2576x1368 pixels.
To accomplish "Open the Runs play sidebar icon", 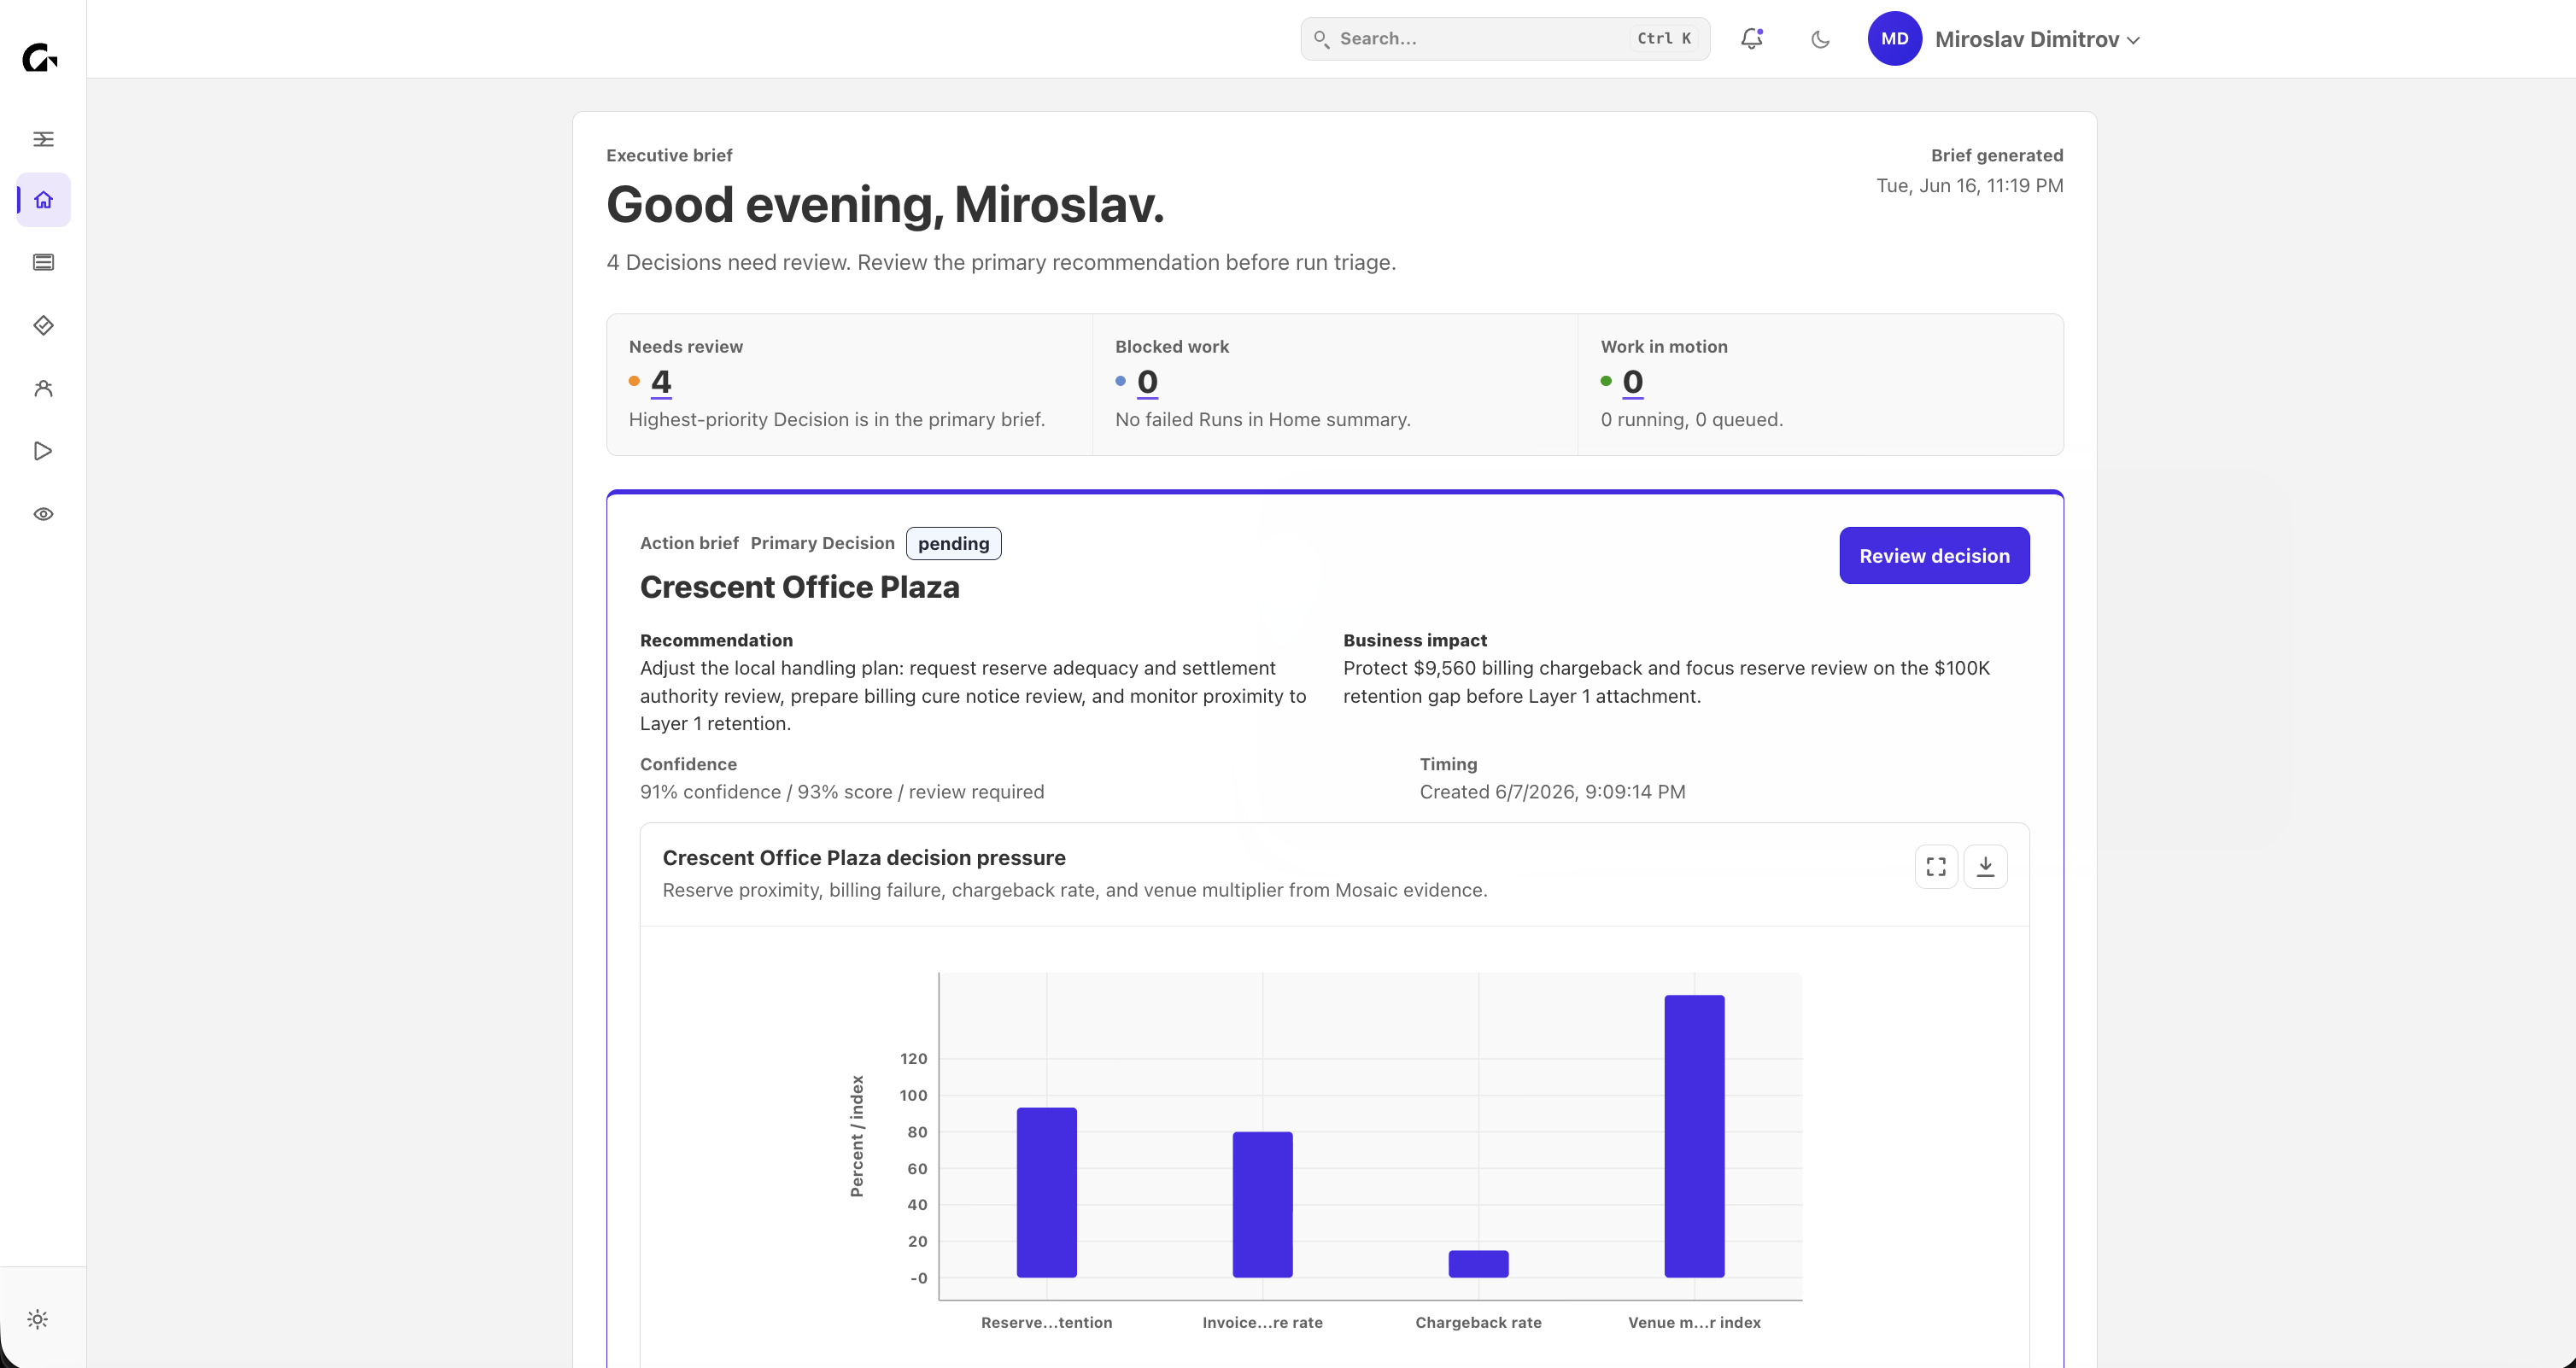I will [43, 451].
